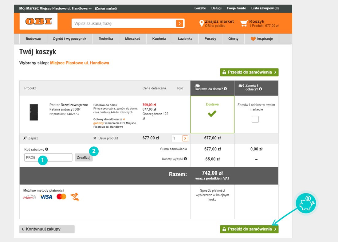Image resolution: width=338 pixels, height=242 pixels.
Task: Click the Twój koszyk heading
Action: 38,52
